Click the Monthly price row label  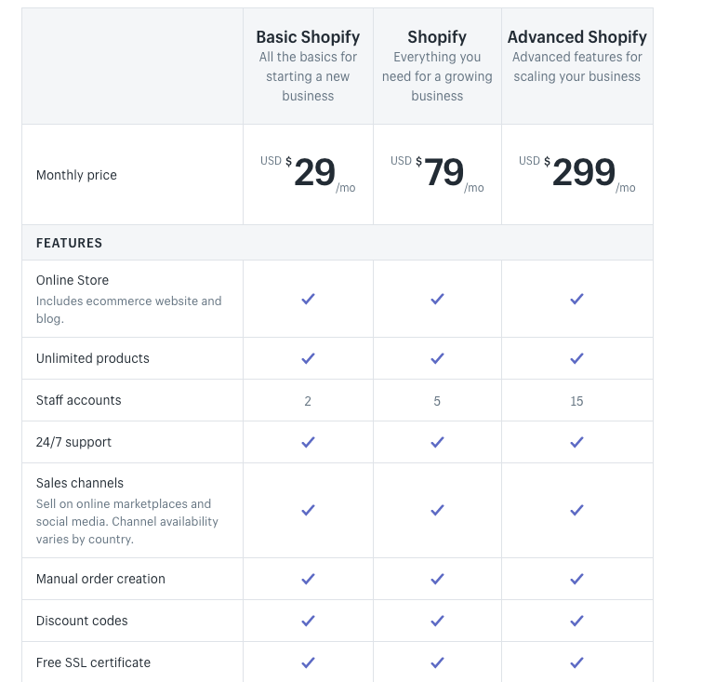(x=76, y=175)
